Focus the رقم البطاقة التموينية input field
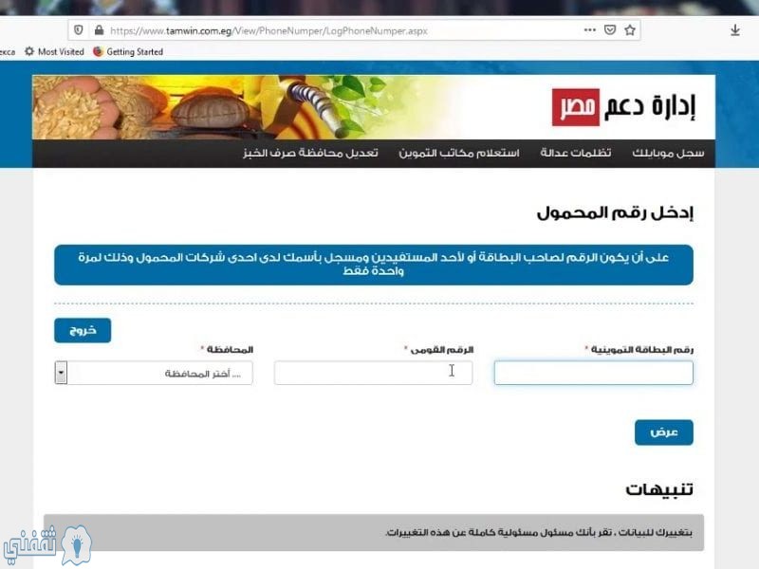This screenshot has width=759, height=569. point(594,373)
